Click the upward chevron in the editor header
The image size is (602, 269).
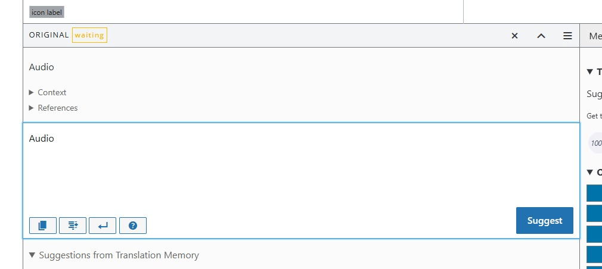click(541, 36)
